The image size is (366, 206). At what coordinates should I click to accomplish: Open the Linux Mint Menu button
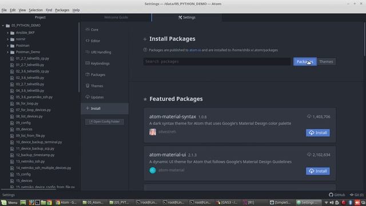click(x=9, y=203)
